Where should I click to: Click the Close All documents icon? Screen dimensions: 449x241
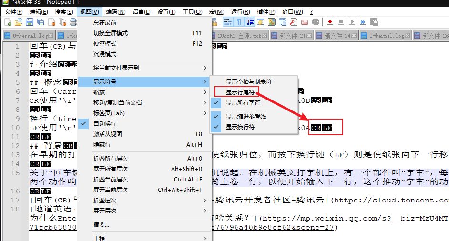click(x=62, y=22)
